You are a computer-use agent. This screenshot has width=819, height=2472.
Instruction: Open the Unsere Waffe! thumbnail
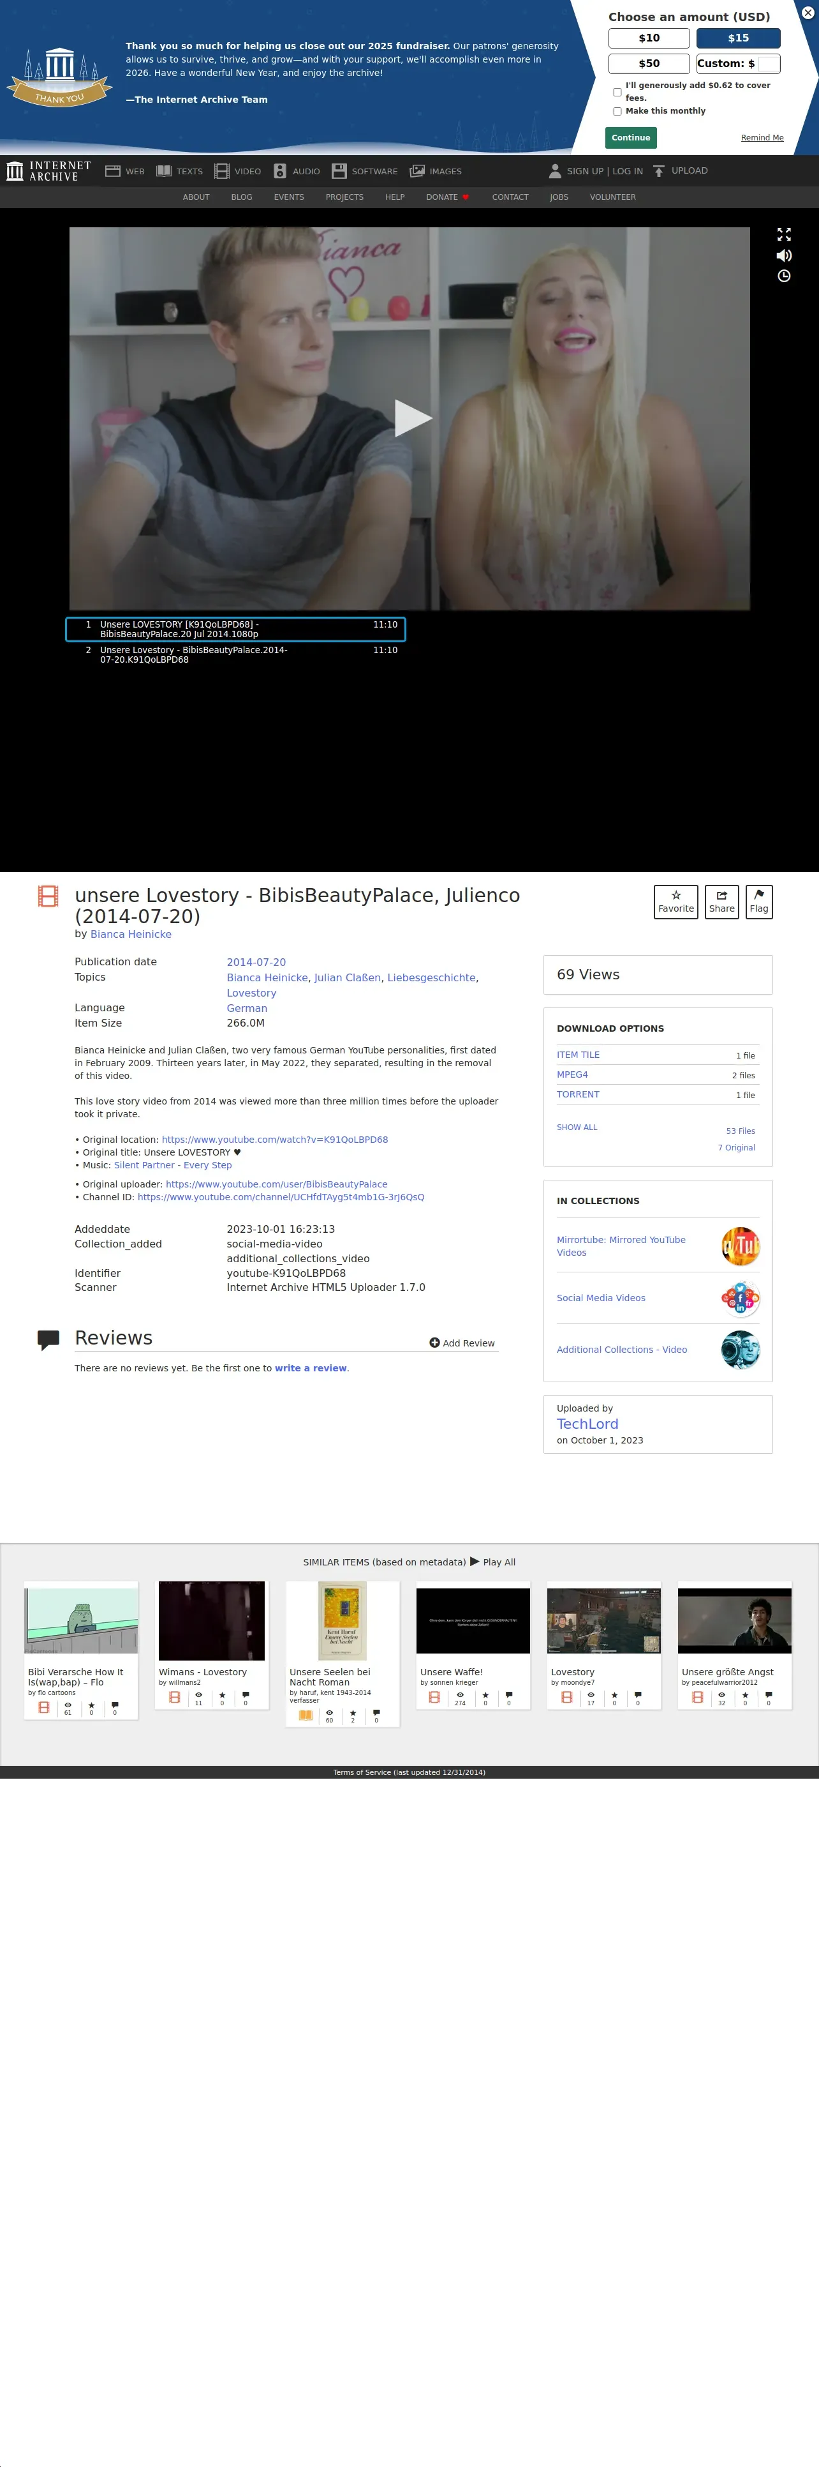[x=473, y=1621]
